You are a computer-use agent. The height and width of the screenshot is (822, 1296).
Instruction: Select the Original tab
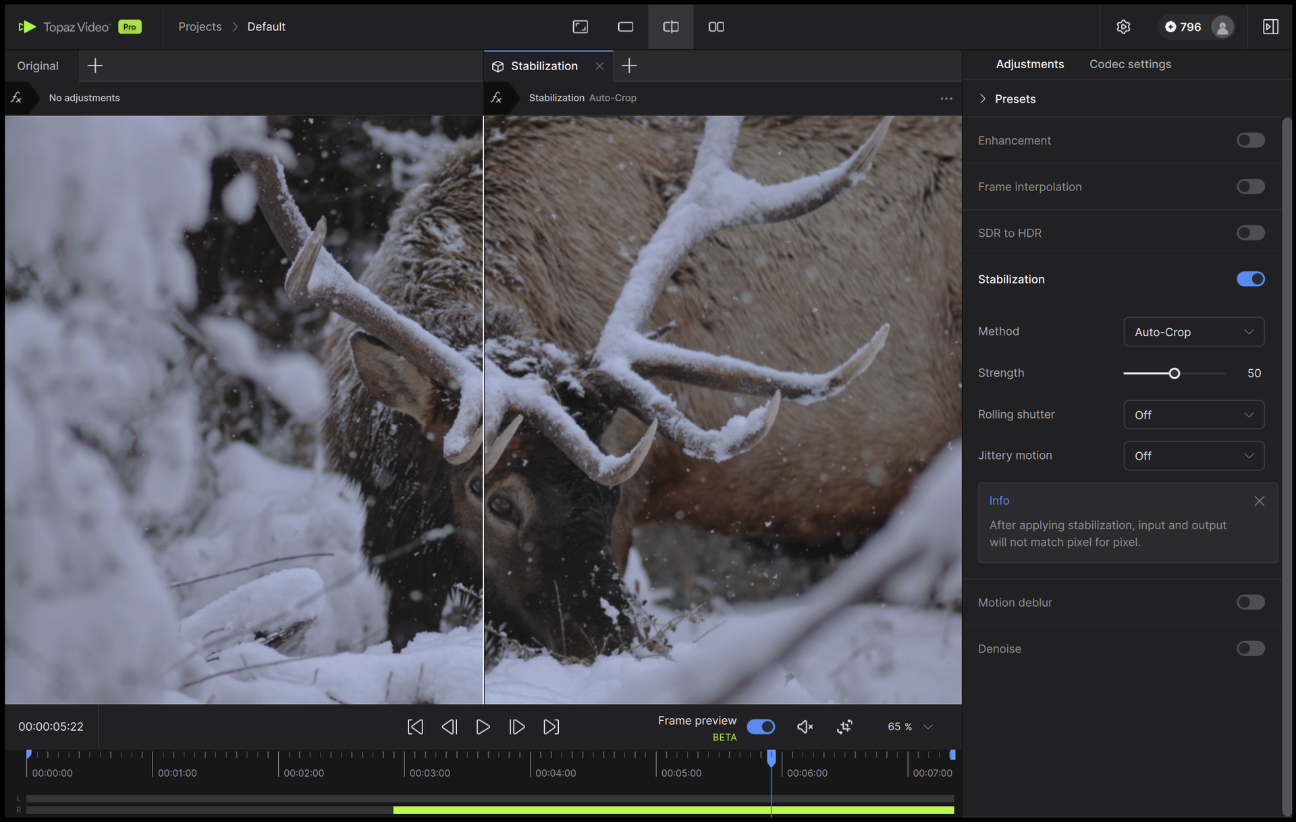pyautogui.click(x=38, y=66)
